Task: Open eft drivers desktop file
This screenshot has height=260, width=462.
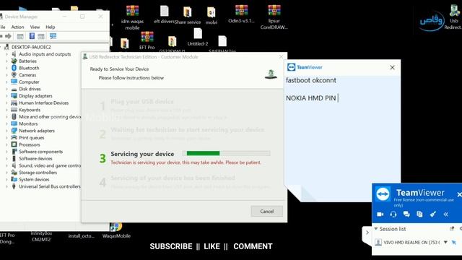Action: point(164,14)
